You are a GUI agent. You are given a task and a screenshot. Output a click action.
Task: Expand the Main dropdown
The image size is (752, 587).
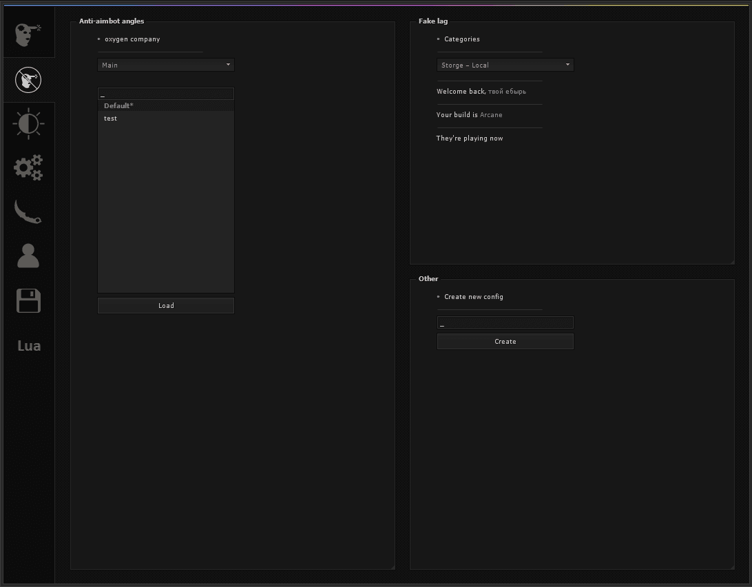pos(166,65)
